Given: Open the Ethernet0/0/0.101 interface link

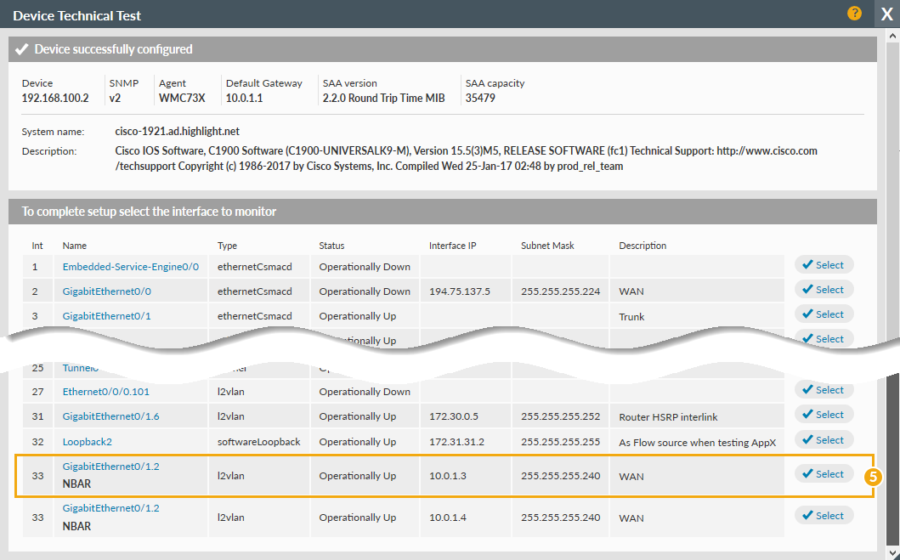Looking at the screenshot, I should coord(105,392).
